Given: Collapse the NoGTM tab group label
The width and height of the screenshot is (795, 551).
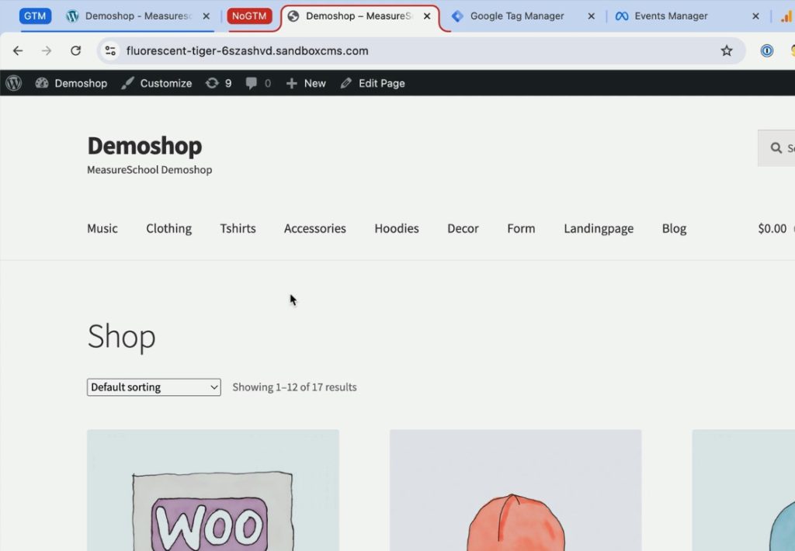Looking at the screenshot, I should pyautogui.click(x=249, y=16).
